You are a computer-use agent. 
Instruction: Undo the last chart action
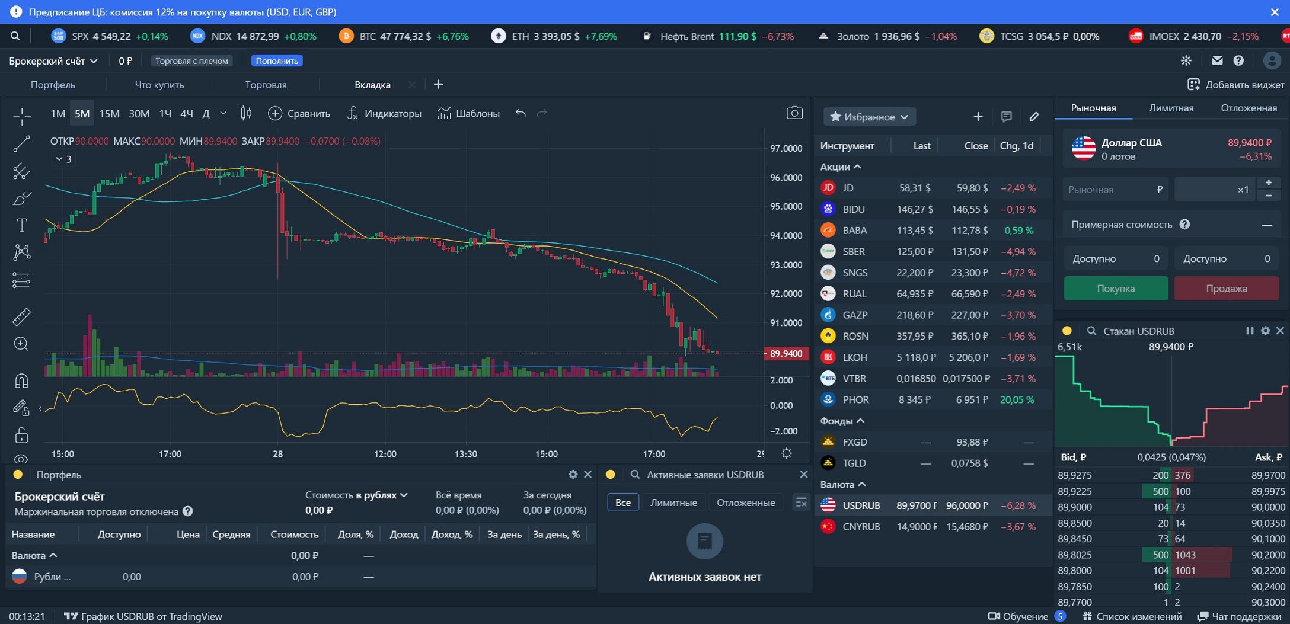[521, 113]
